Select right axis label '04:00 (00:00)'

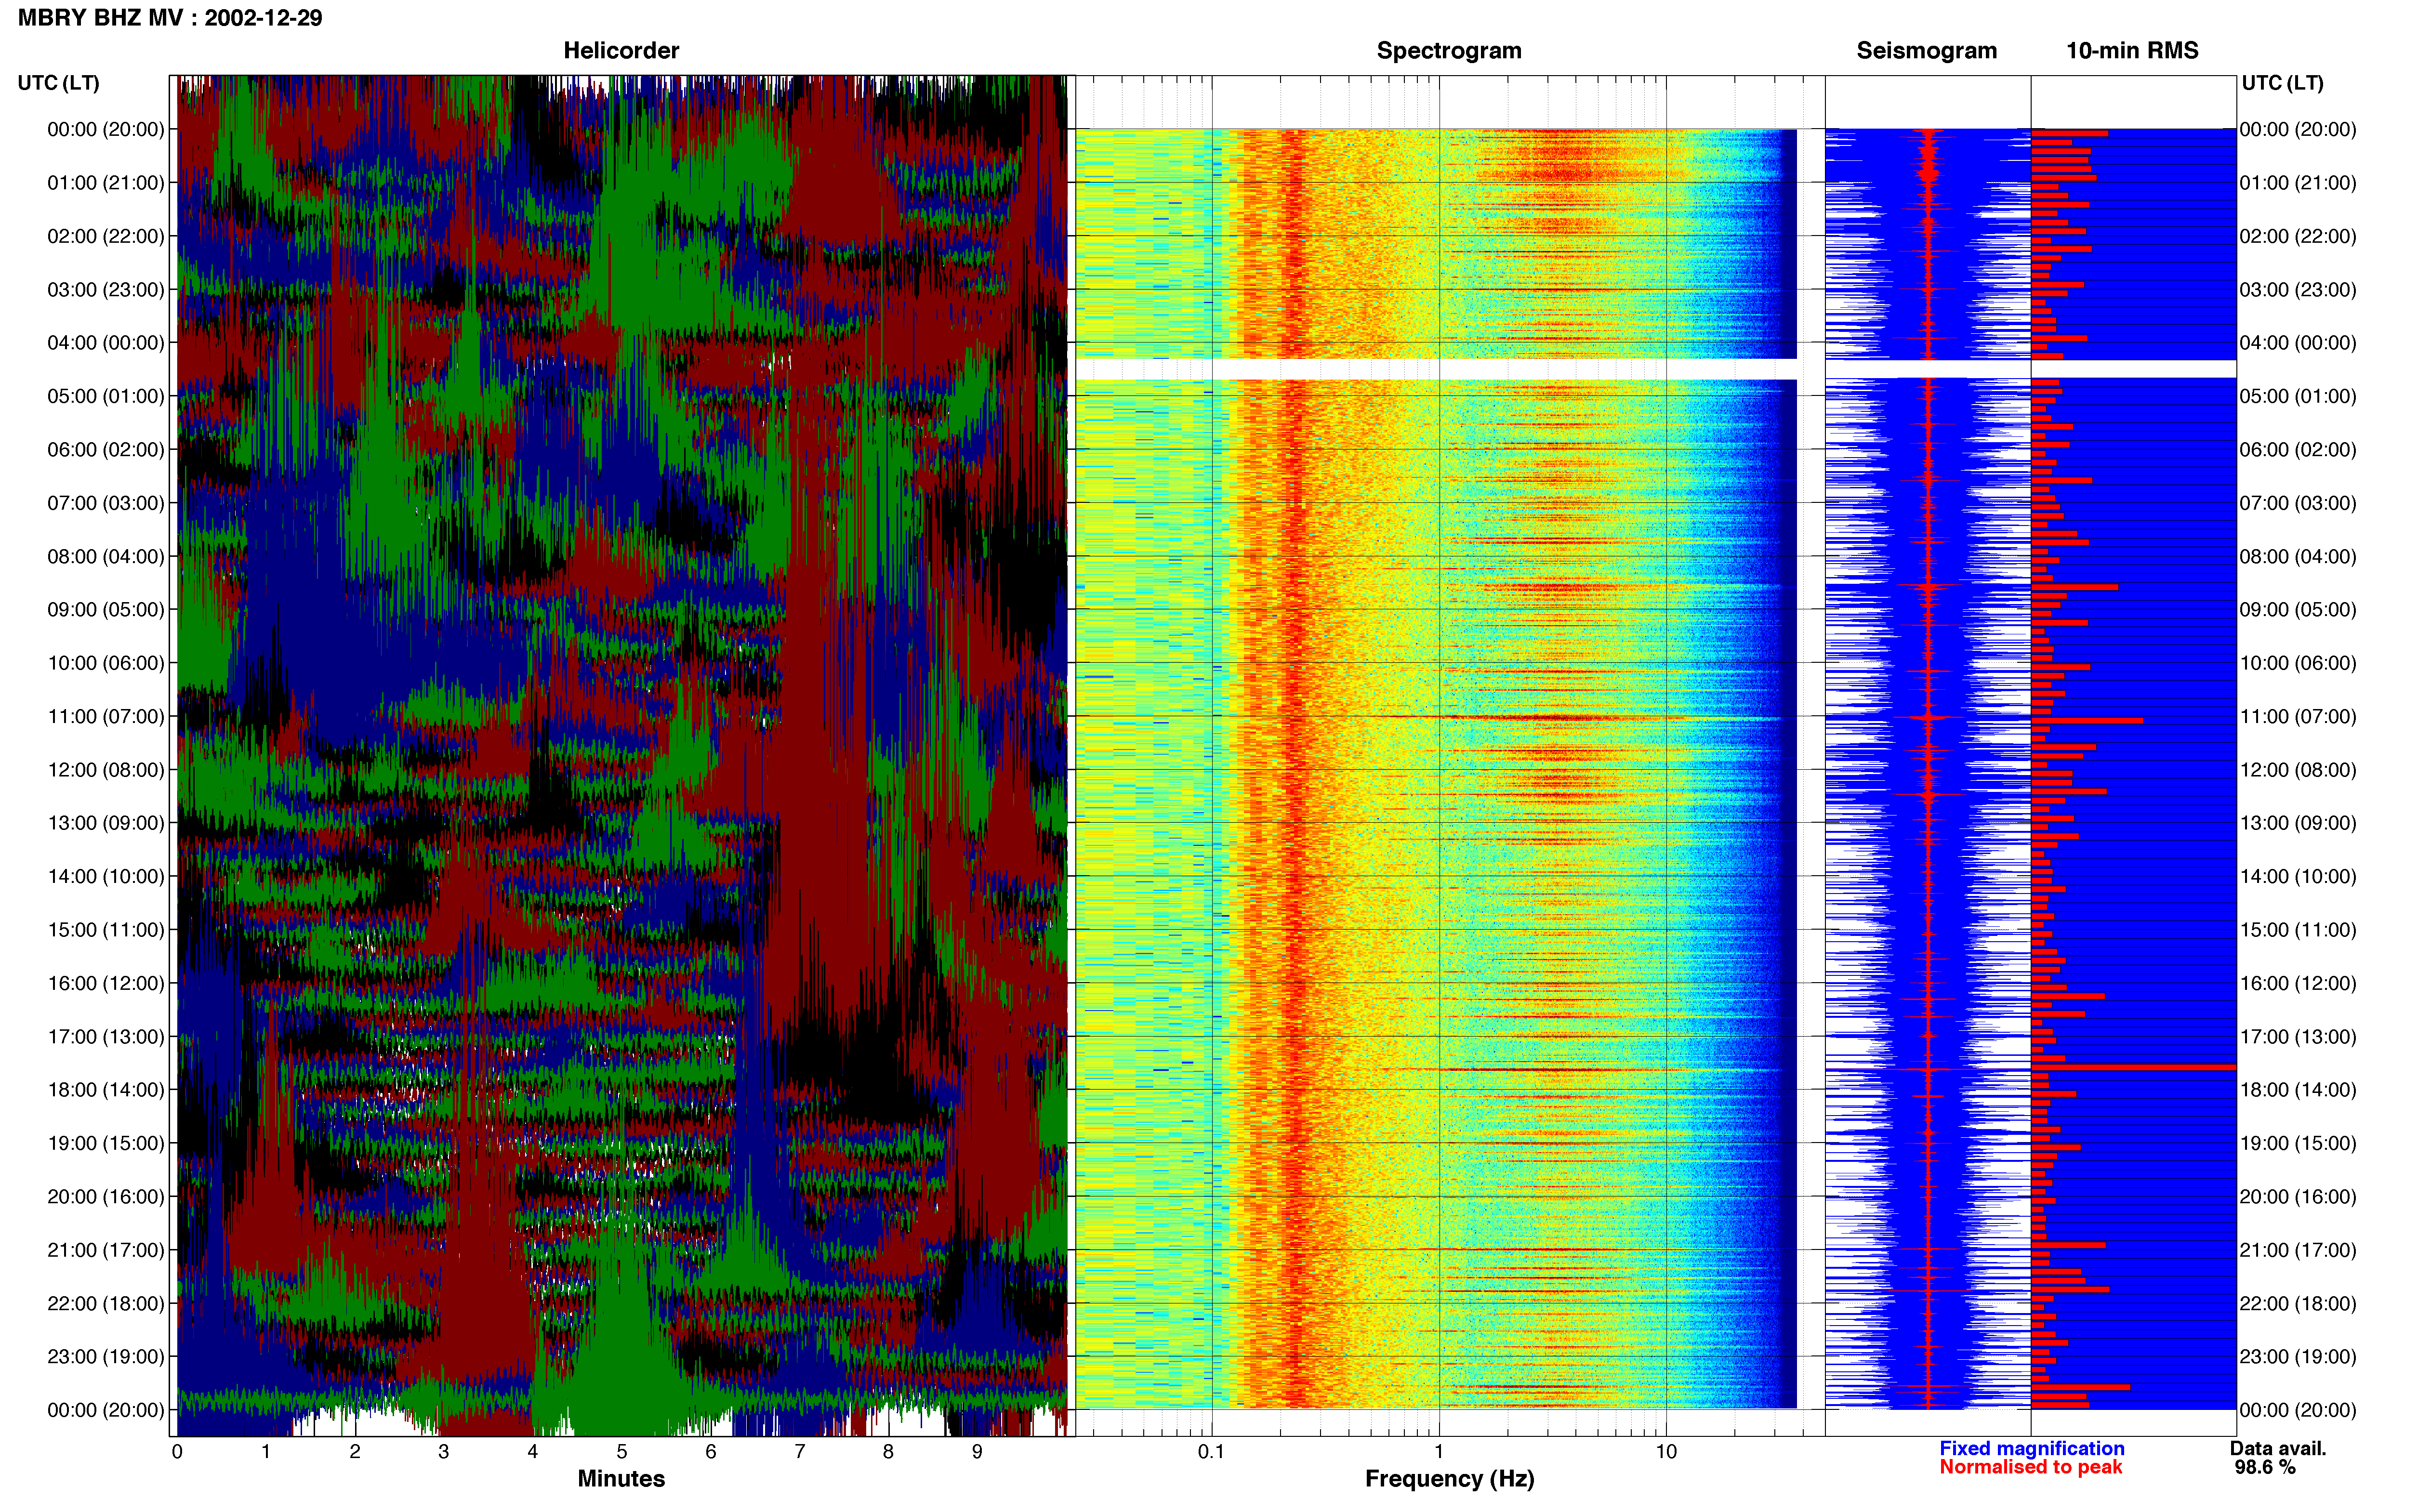pyautogui.click(x=2298, y=343)
